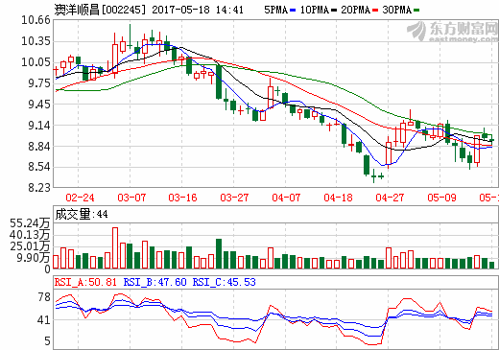Click the 25.01万 volume axis label
This screenshot has width=499, height=350.
click(x=30, y=246)
